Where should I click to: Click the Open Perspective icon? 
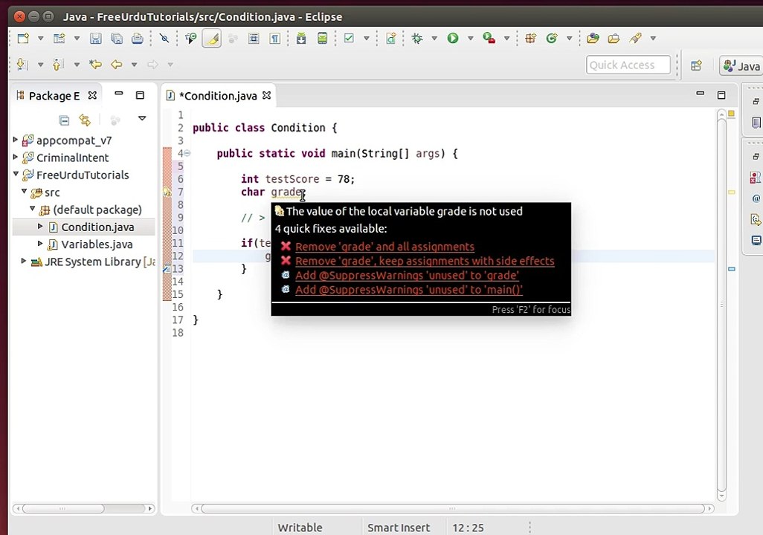click(696, 65)
